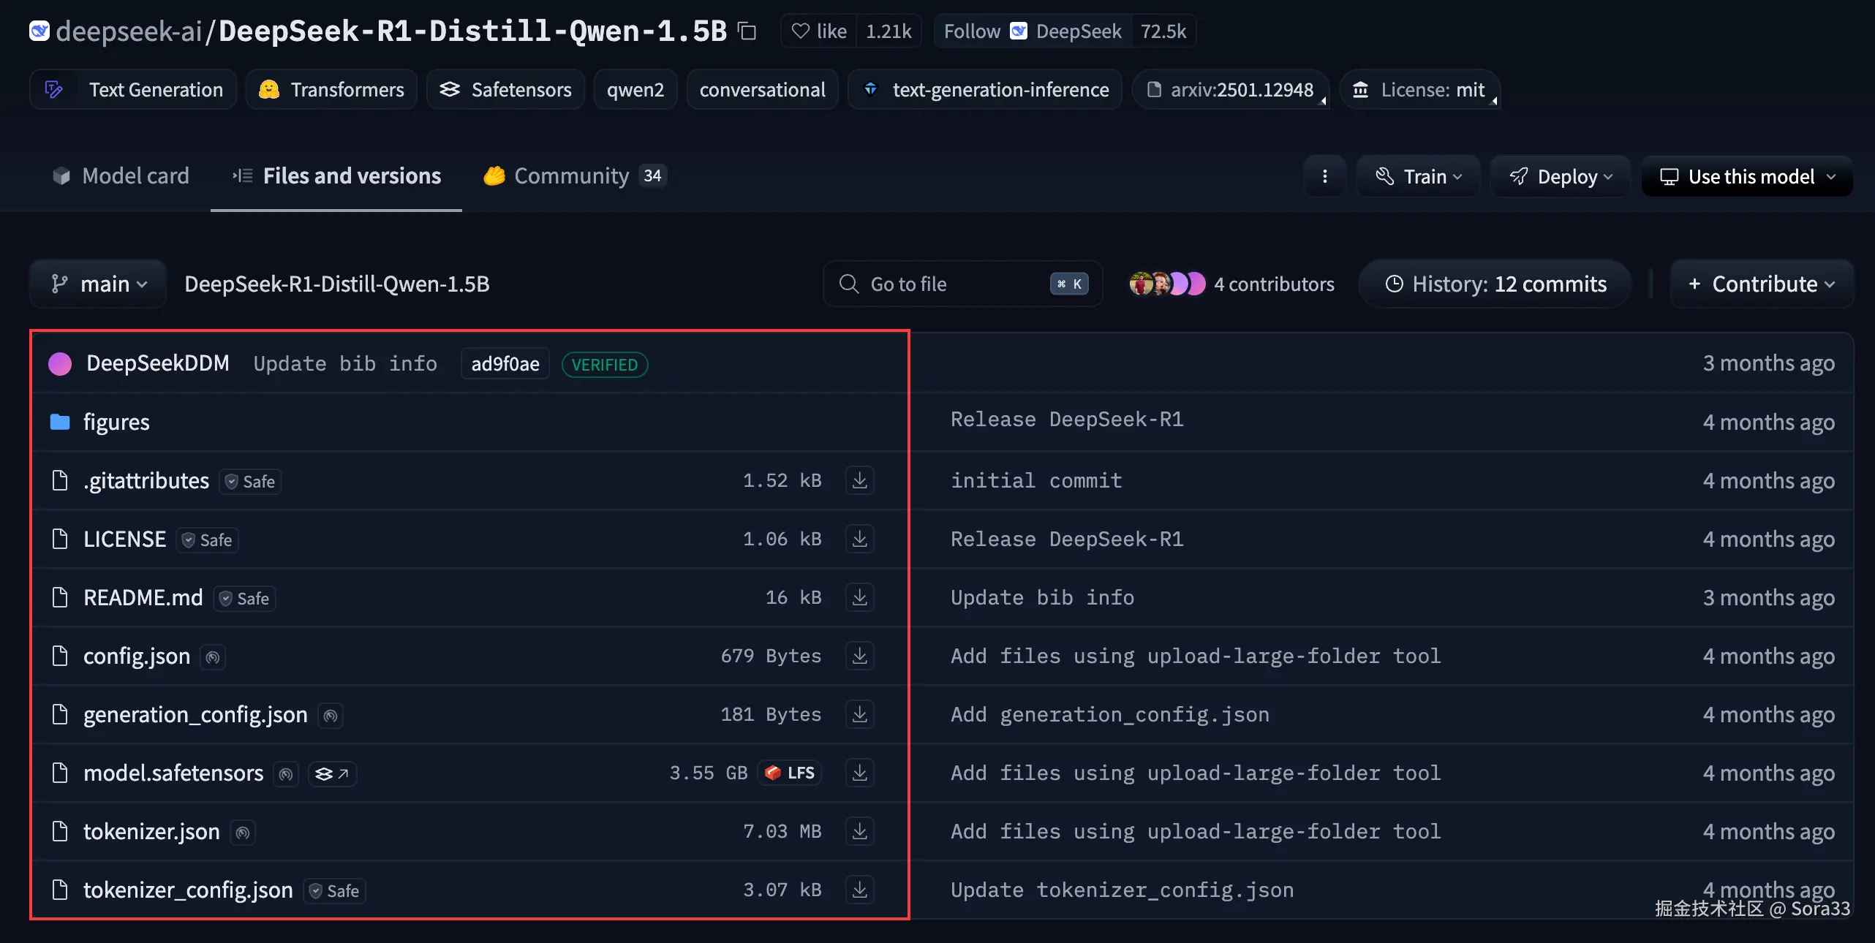Open the Contribute dropdown
Viewport: 1875px width, 943px height.
[x=1762, y=284]
